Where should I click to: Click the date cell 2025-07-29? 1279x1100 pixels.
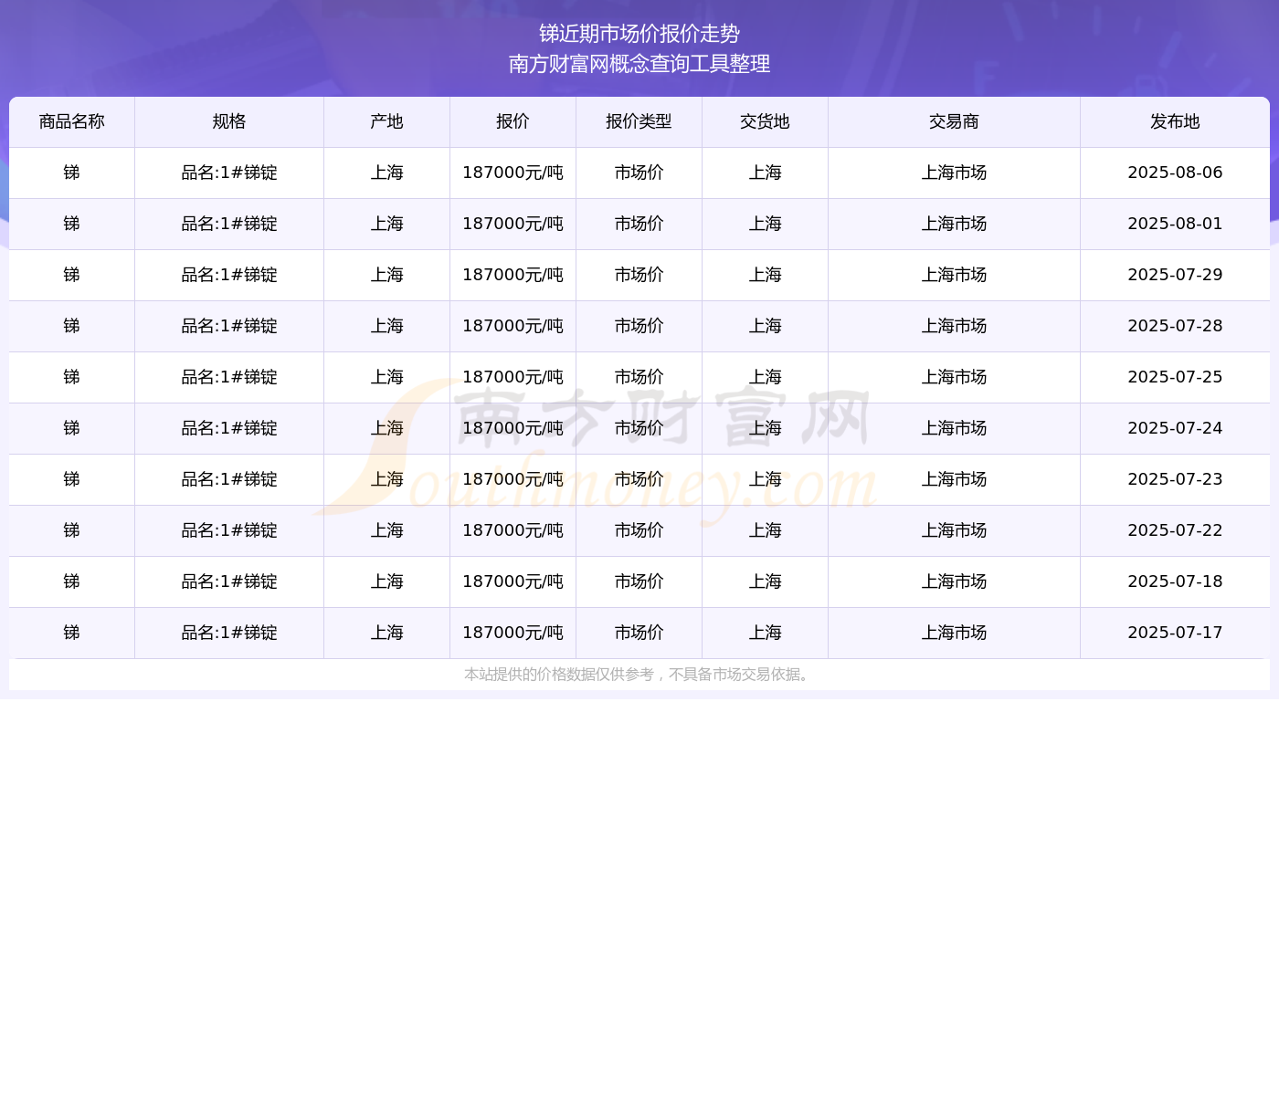point(1175,275)
